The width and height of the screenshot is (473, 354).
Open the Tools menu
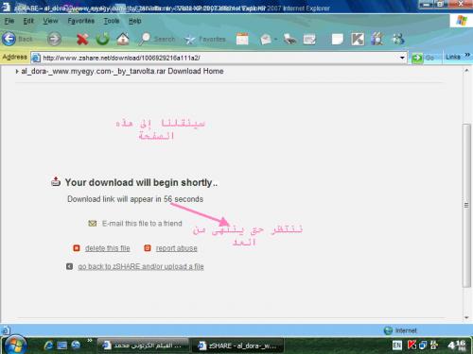coord(112,21)
